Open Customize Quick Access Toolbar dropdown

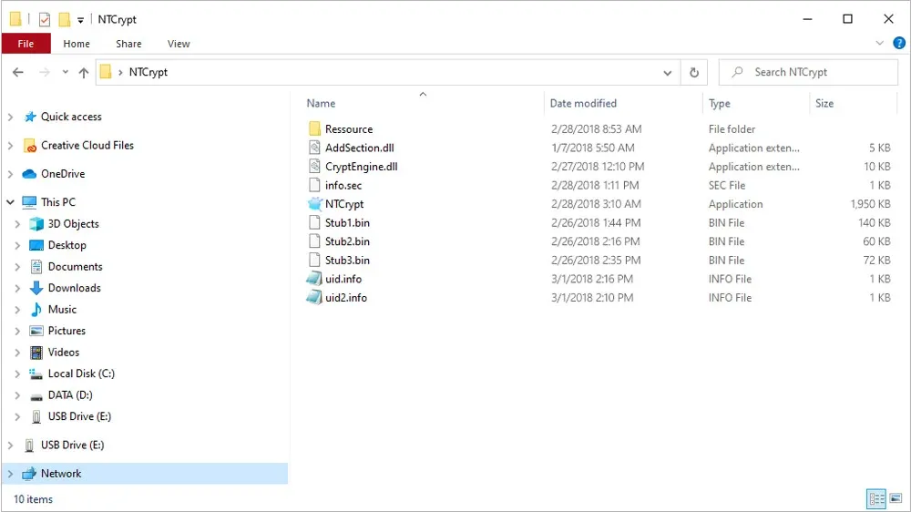pos(80,20)
